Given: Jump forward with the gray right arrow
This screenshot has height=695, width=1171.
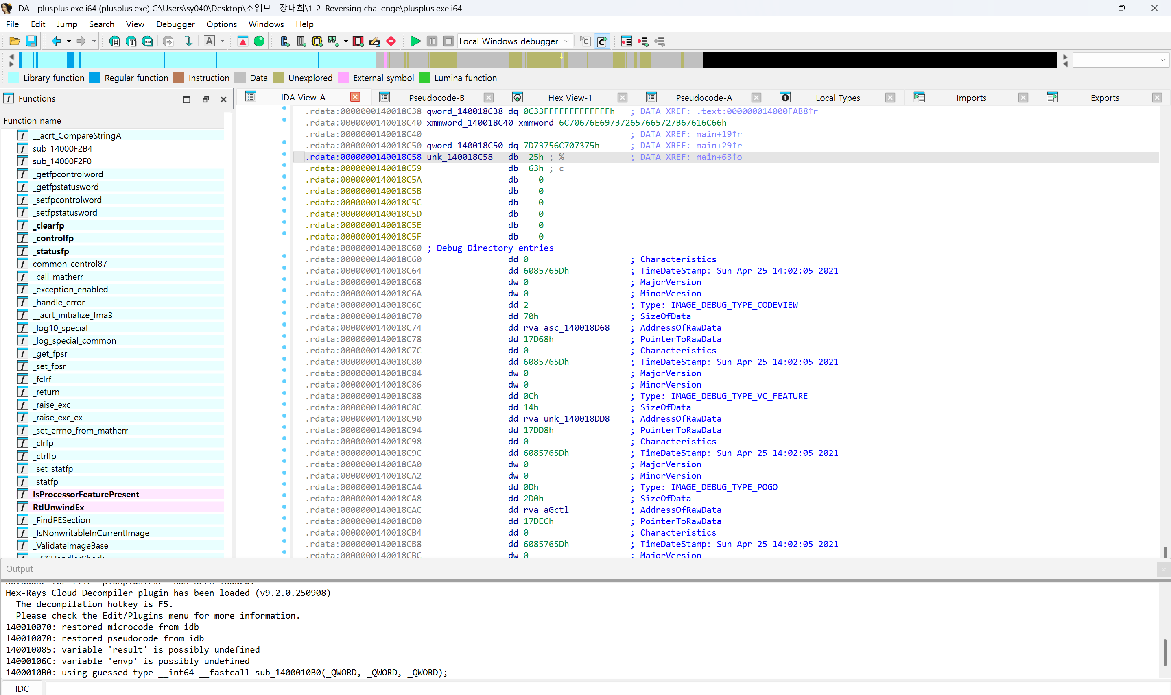Looking at the screenshot, I should pos(81,41).
